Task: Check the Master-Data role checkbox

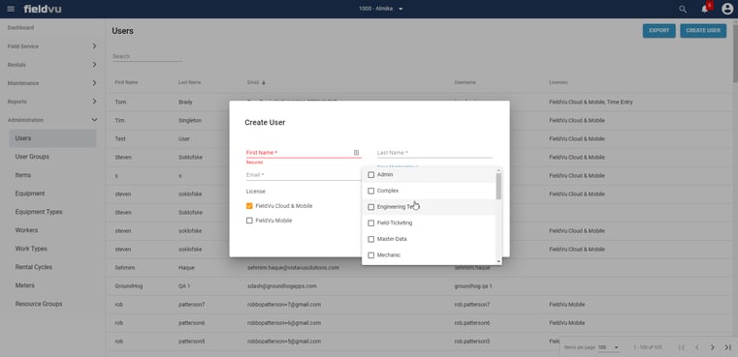Action: (370, 239)
